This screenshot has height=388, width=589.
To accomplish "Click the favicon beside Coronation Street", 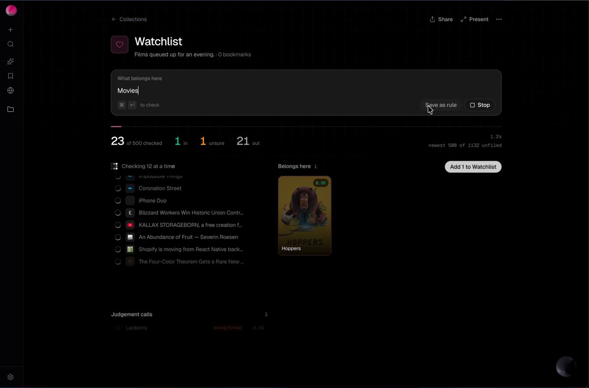I will click(130, 188).
